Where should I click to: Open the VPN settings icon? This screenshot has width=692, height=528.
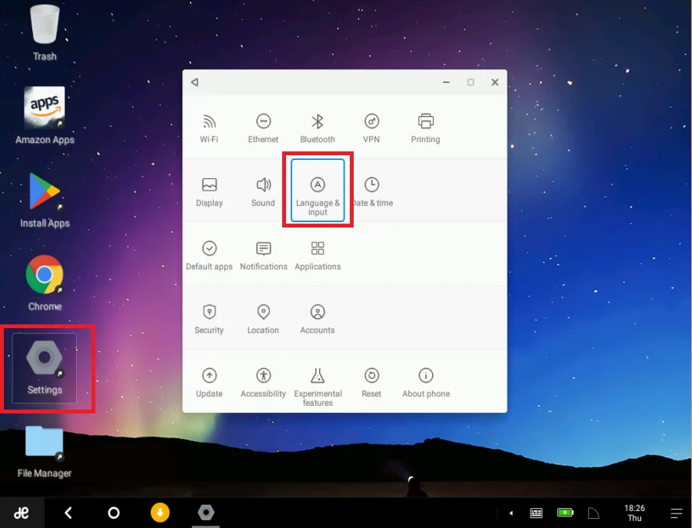[371, 128]
